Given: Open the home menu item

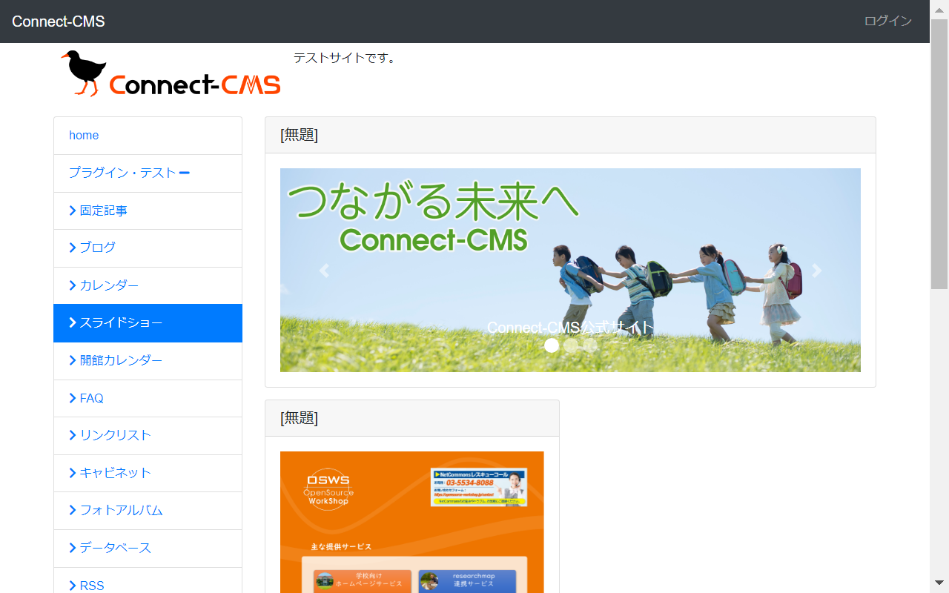Looking at the screenshot, I should pos(148,136).
